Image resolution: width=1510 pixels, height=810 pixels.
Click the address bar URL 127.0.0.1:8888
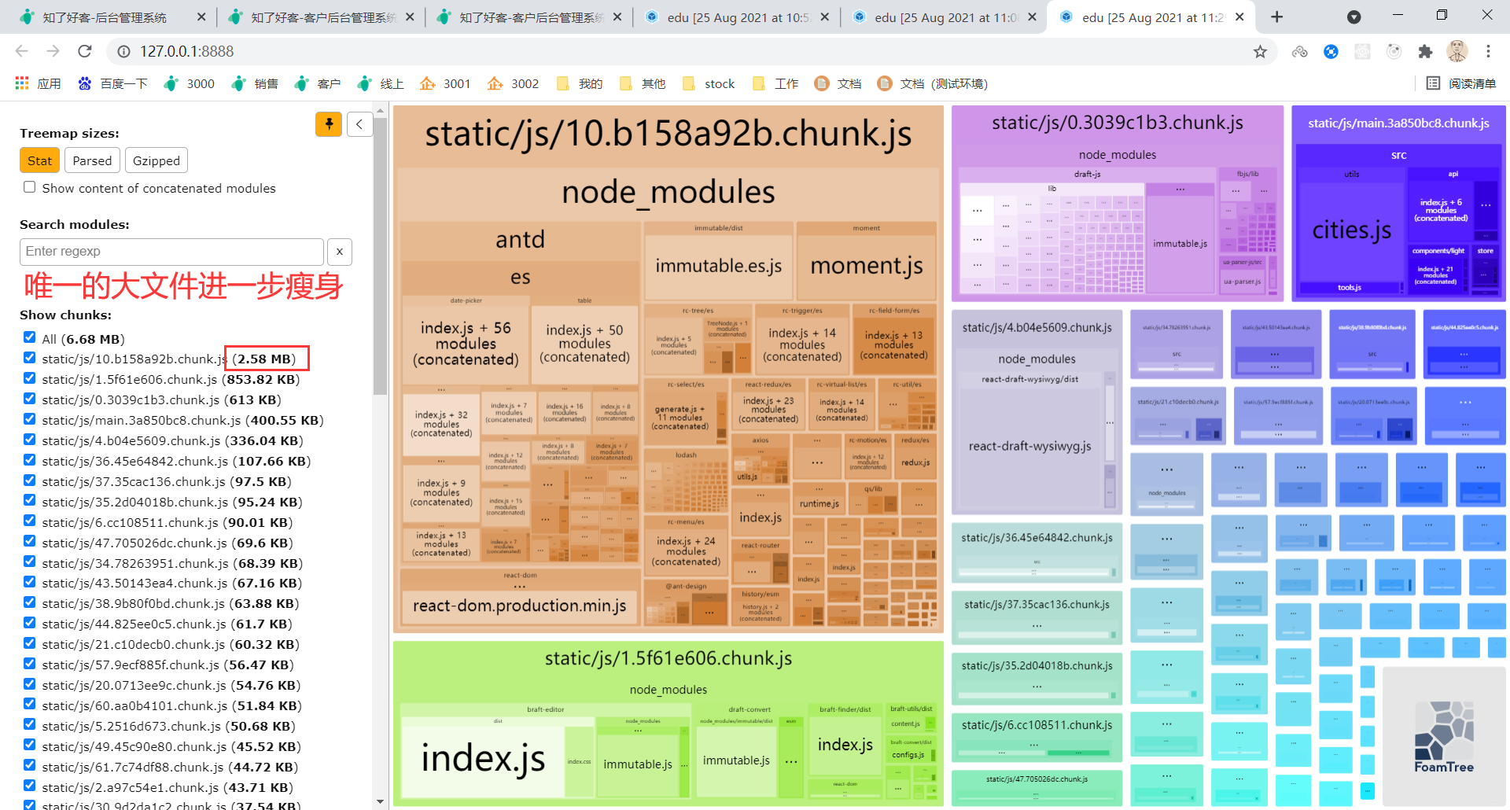(x=186, y=51)
